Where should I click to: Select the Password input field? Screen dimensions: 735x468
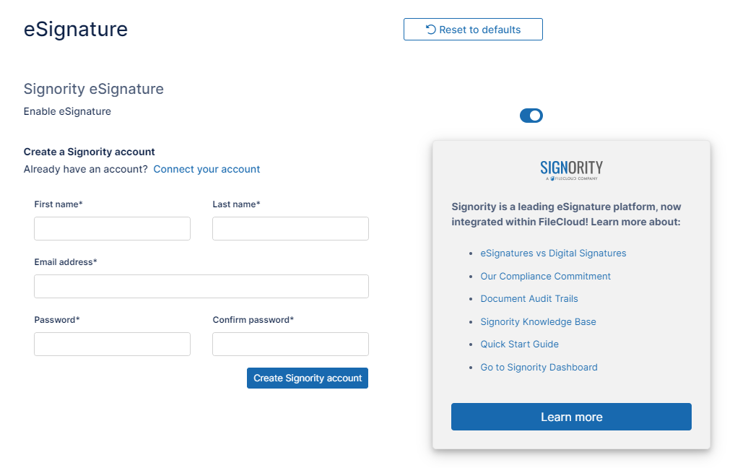coord(112,344)
